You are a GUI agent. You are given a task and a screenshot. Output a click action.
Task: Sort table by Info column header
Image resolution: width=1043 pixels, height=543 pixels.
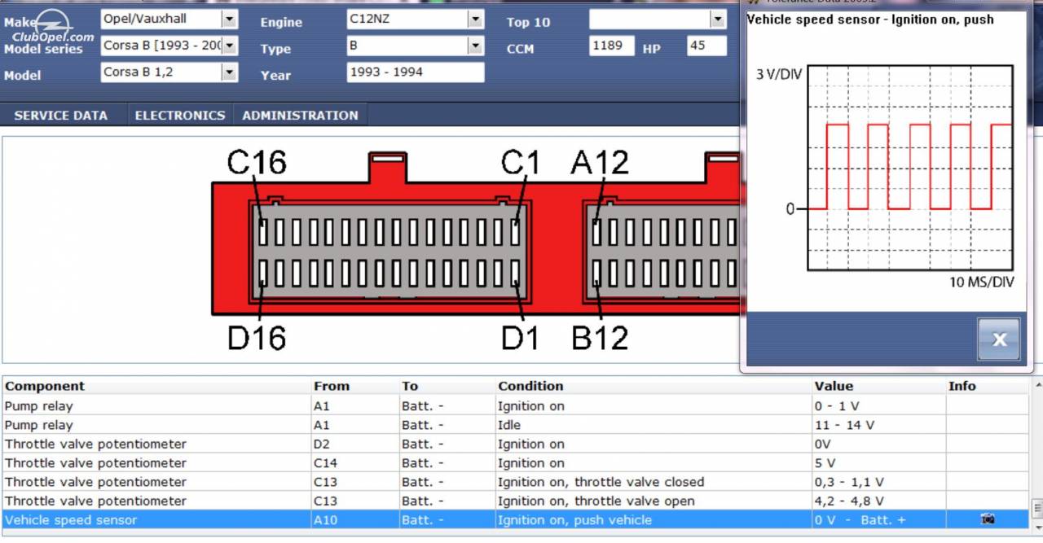(x=988, y=386)
